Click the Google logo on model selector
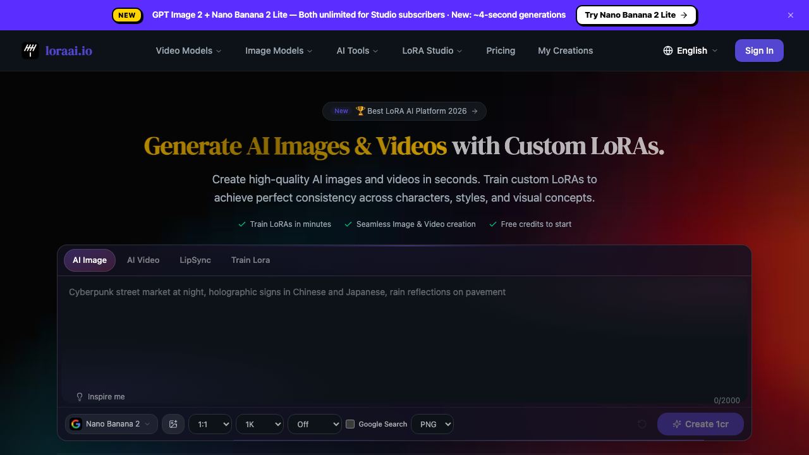Viewport: 809px width, 455px height. point(76,424)
